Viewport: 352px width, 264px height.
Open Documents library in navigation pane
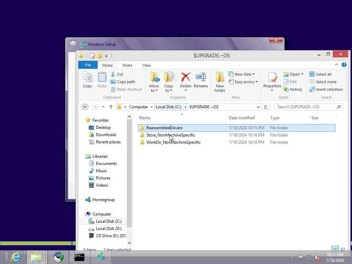106,163
